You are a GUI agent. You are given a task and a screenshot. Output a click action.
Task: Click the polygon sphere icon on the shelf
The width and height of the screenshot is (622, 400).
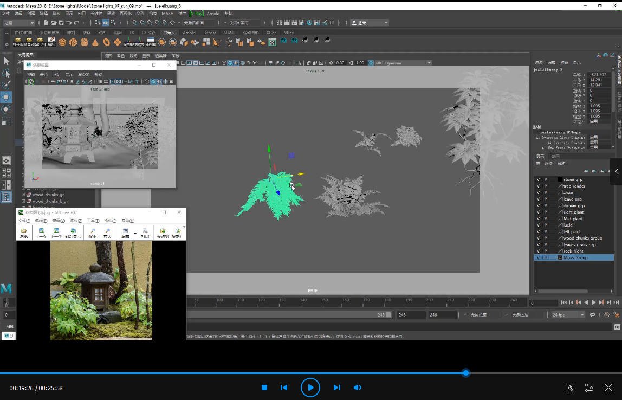63,41
